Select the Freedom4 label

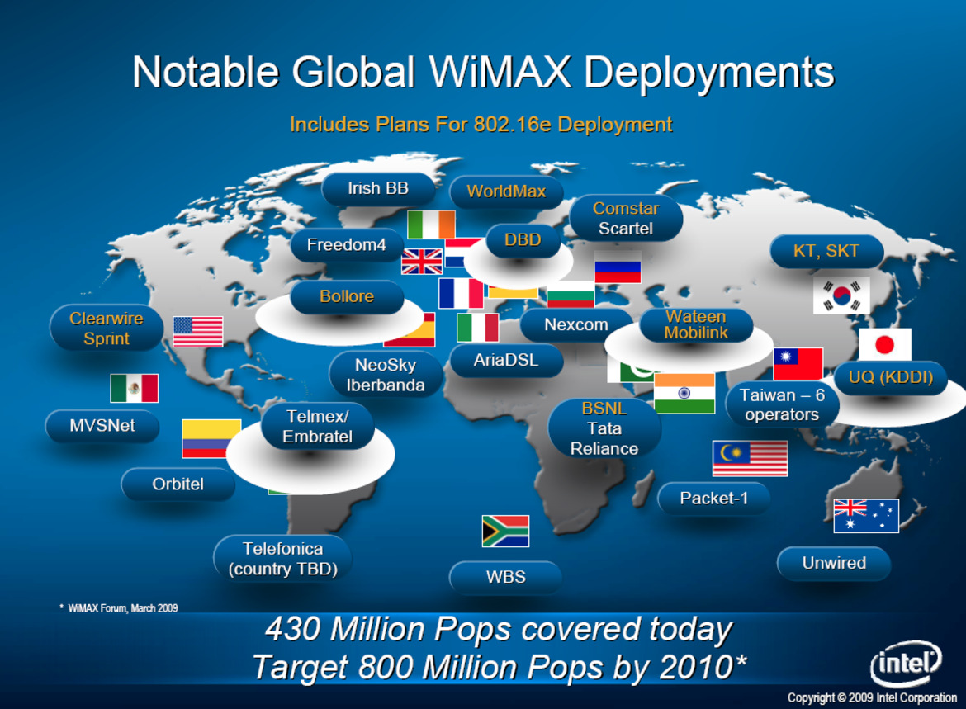347,245
